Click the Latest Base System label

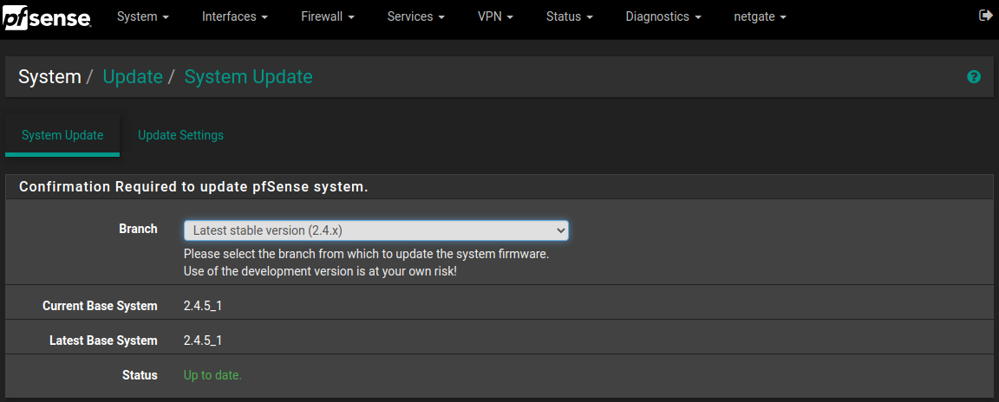tap(103, 340)
